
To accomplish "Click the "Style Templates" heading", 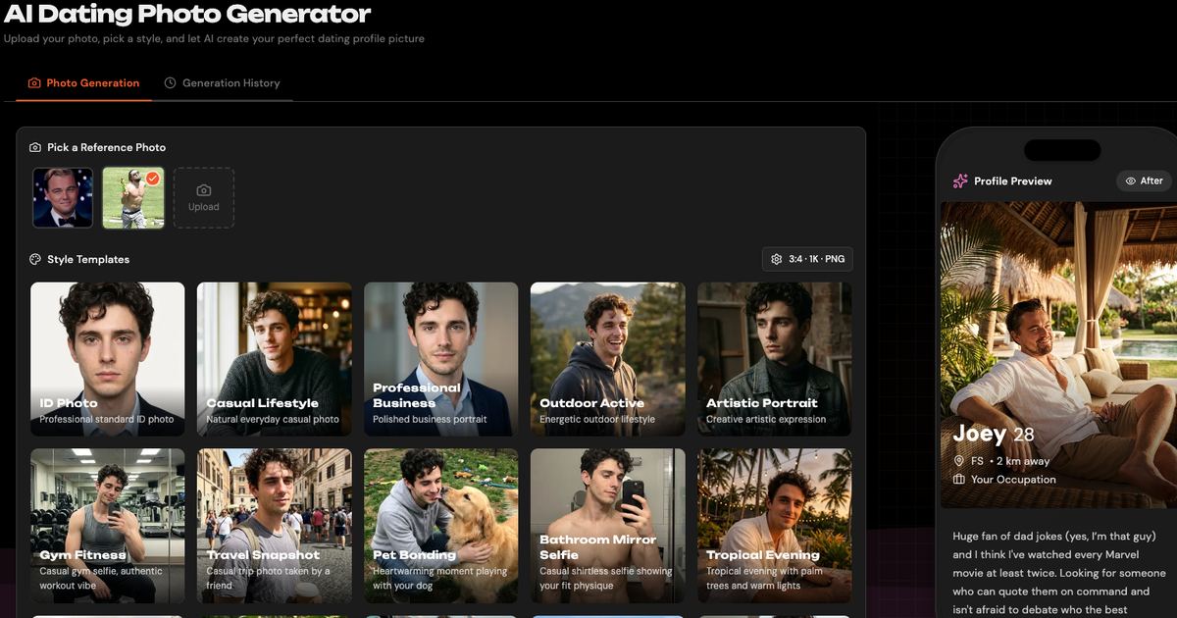I will pos(88,260).
